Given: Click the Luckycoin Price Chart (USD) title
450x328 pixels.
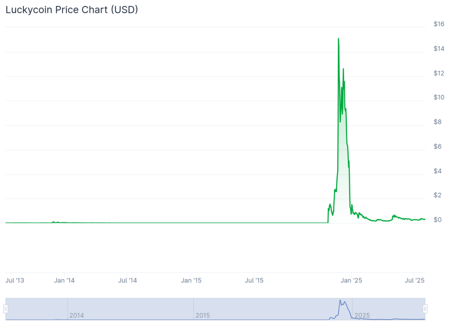Looking at the screenshot, I should pyautogui.click(x=71, y=10).
